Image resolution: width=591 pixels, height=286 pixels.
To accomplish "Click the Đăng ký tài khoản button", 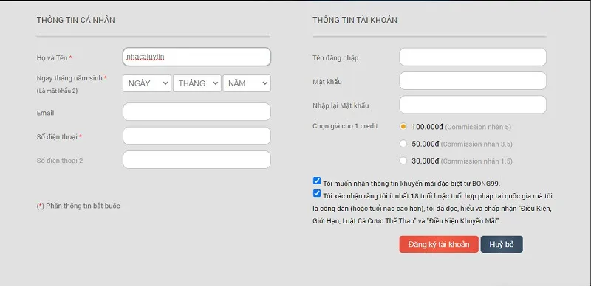I will pyautogui.click(x=439, y=244).
